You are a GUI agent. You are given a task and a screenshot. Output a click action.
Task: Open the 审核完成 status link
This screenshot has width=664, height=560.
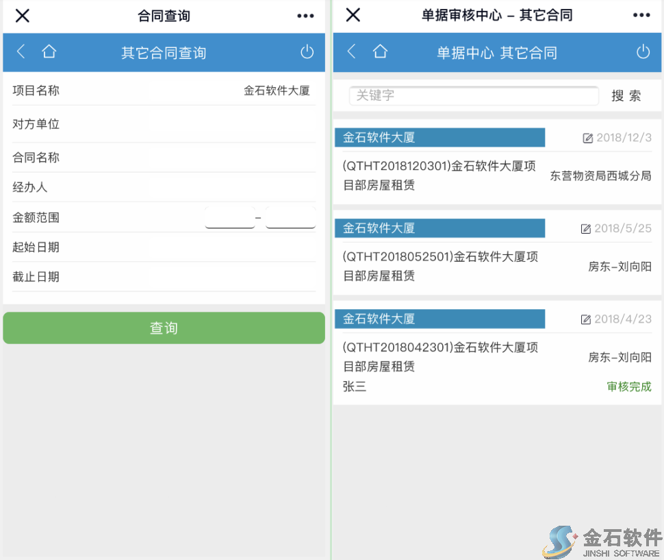click(x=628, y=386)
